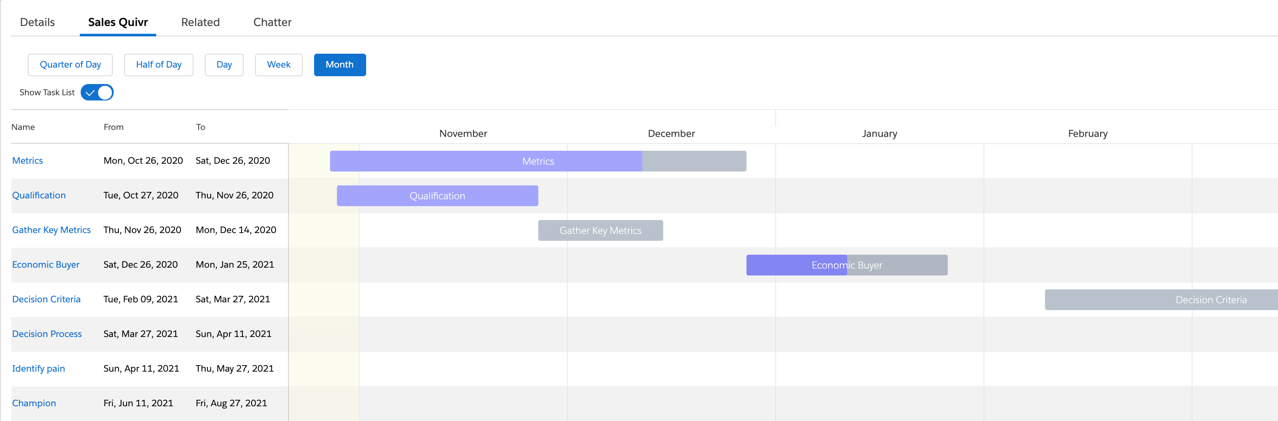Choose the Week view button
Viewport: 1278px width, 421px height.
[x=279, y=65]
